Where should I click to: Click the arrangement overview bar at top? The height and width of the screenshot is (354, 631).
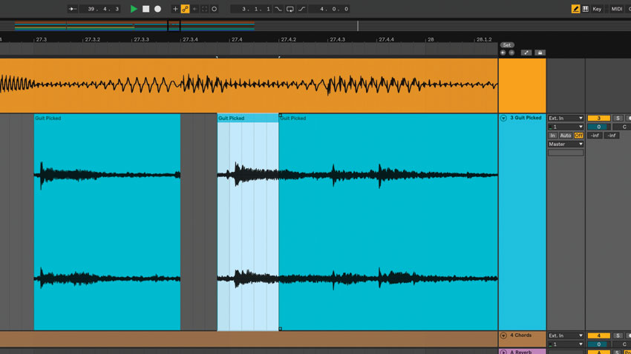click(315, 26)
